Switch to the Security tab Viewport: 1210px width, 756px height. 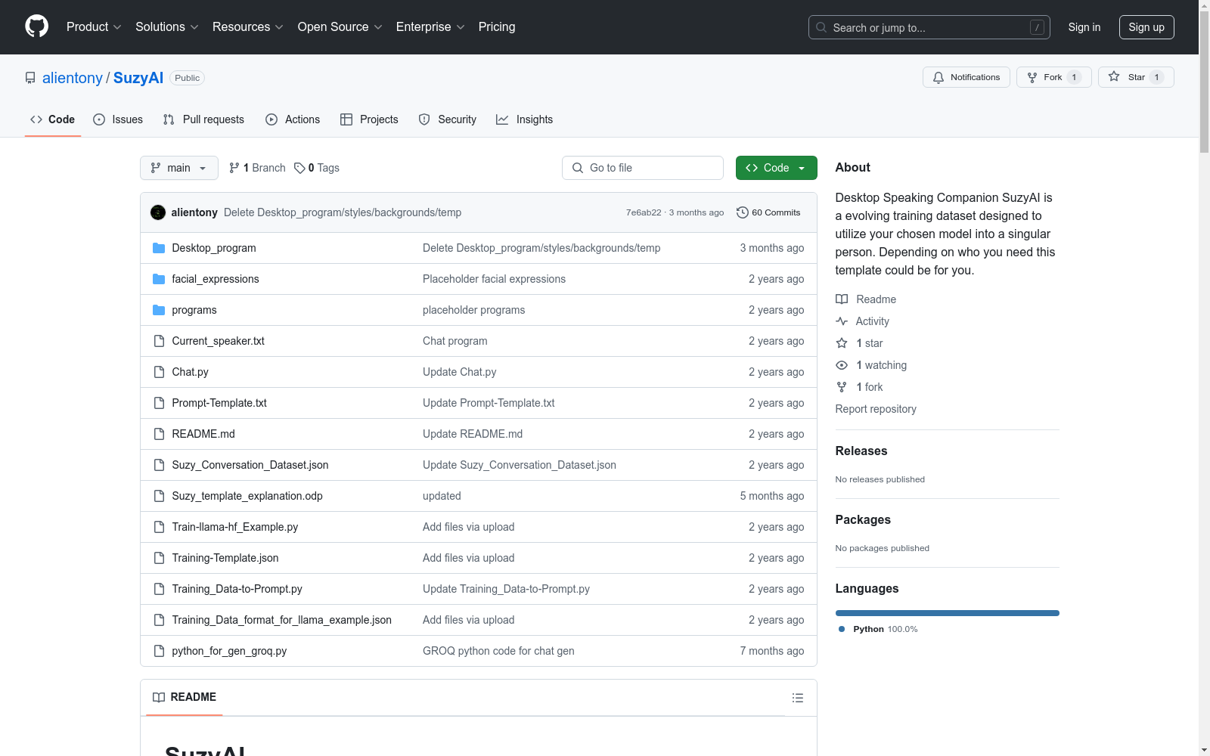[448, 119]
